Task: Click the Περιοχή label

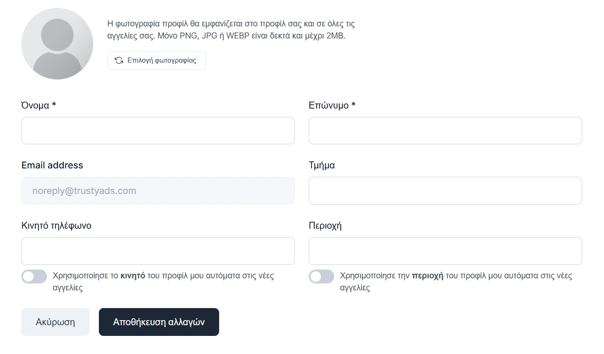Action: 325,226
